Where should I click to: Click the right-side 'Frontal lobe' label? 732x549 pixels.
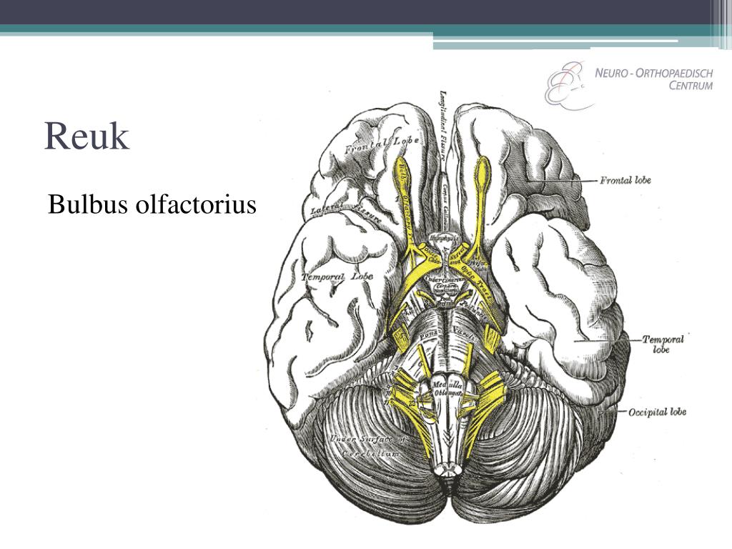625,179
